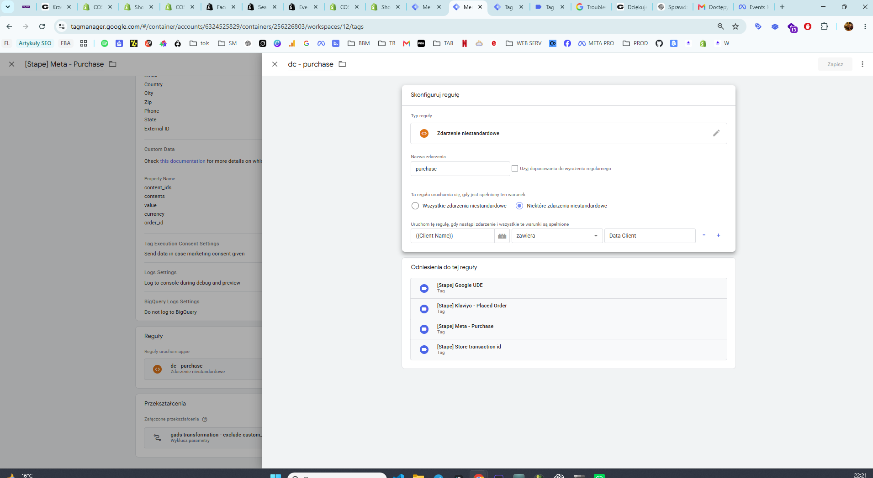Select Wszystkie zdarzenia niestandardowe radio

(415, 206)
